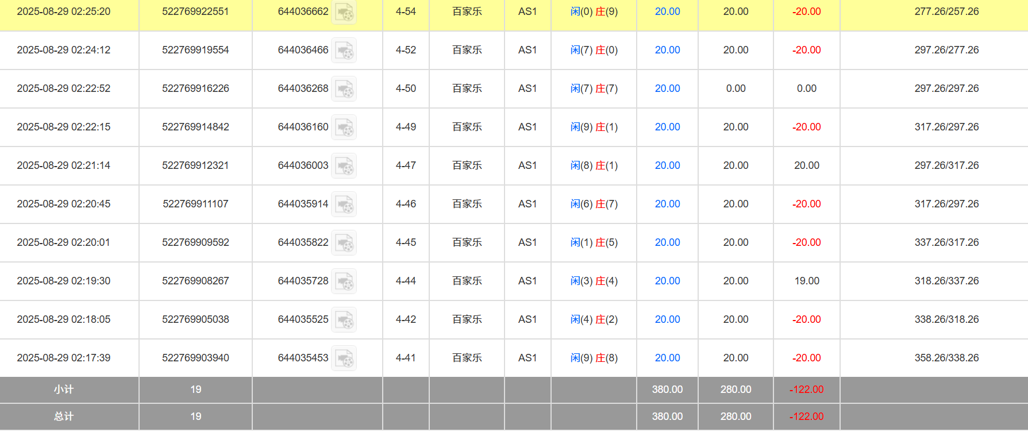Select blue 20.00 amount for table 4-44
This screenshot has height=432, width=1028.
(x=667, y=281)
